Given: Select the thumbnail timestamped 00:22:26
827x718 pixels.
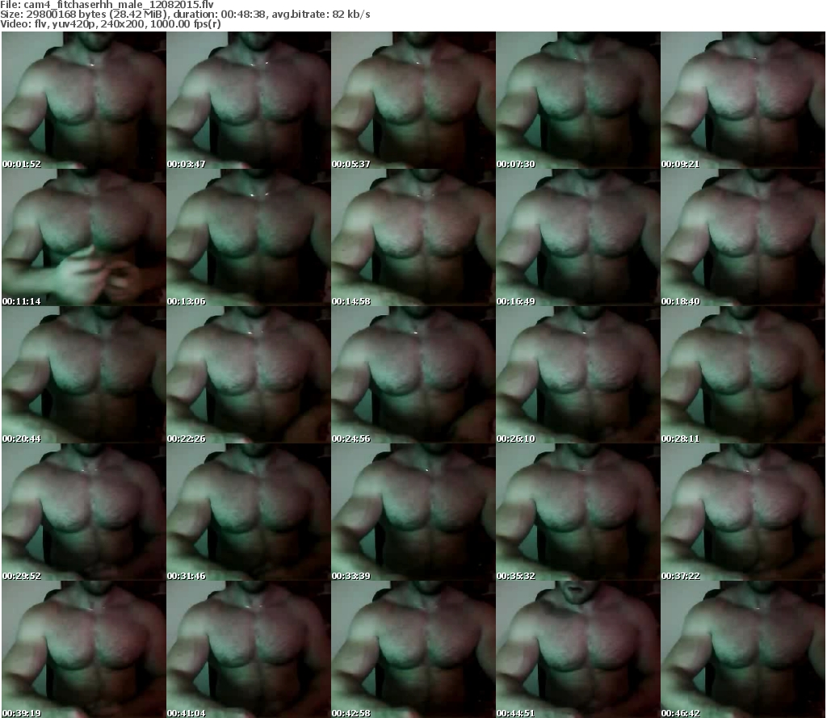Looking at the screenshot, I should pyautogui.click(x=249, y=375).
